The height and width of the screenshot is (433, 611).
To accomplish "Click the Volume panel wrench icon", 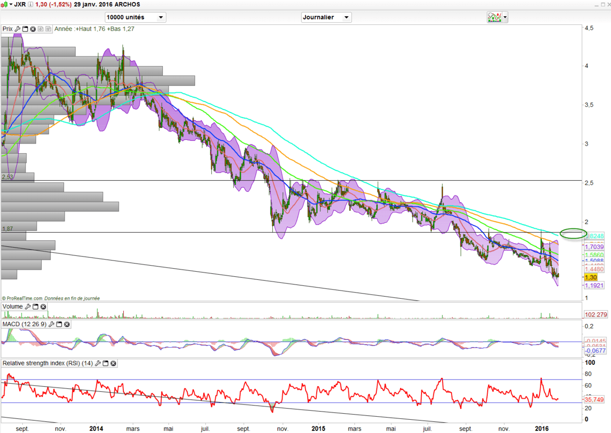I will tap(27, 307).
